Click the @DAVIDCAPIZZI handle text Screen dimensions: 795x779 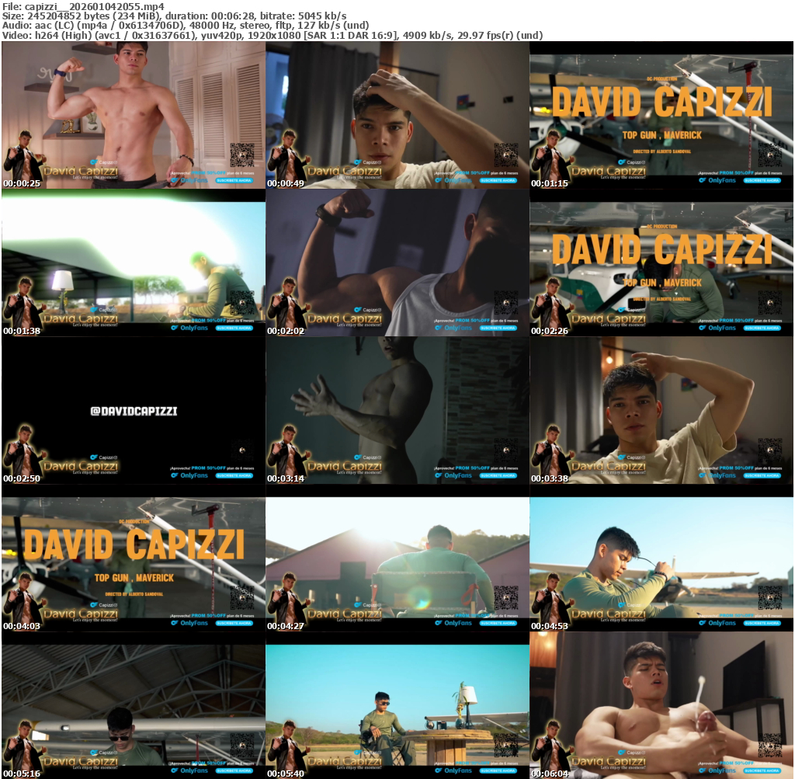tap(134, 412)
